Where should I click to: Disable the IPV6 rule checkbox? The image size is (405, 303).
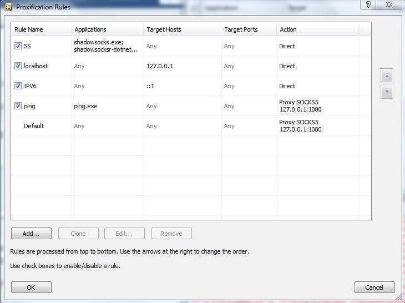[x=18, y=86]
